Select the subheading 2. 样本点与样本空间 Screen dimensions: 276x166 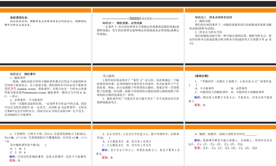[x=208, y=32]
